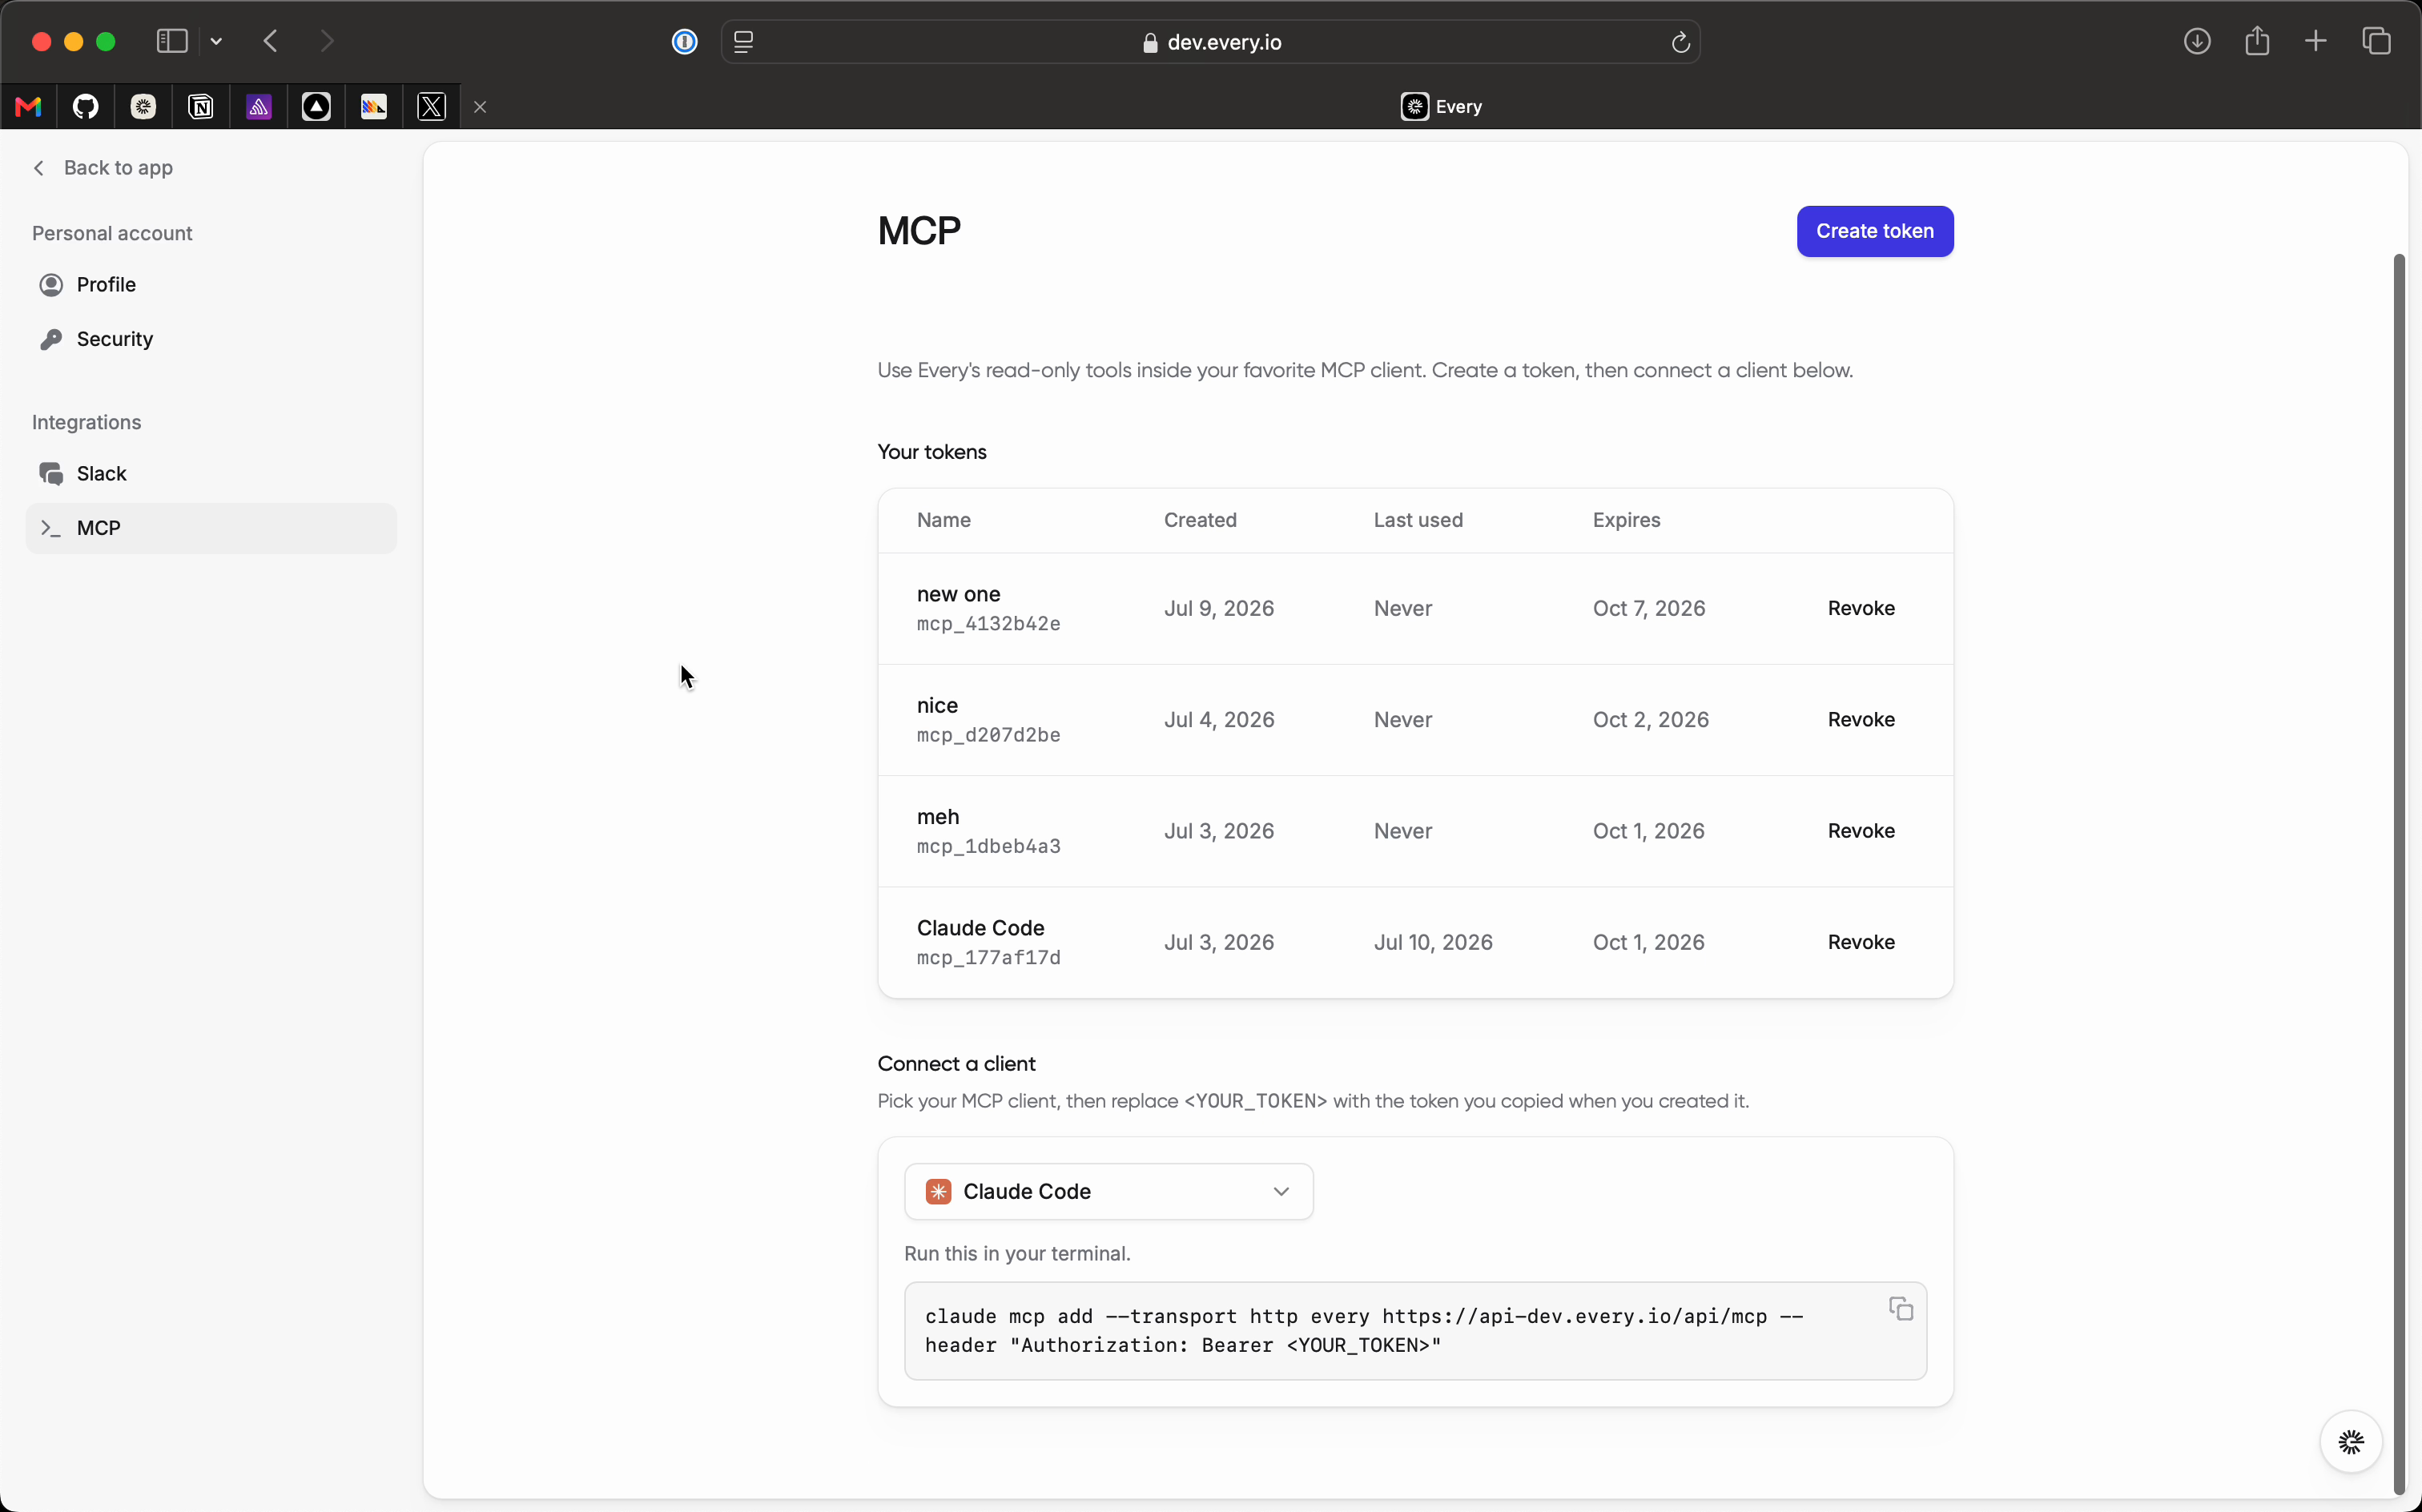This screenshot has height=1512, width=2422.
Task: Click the Name column header
Action: (943, 520)
